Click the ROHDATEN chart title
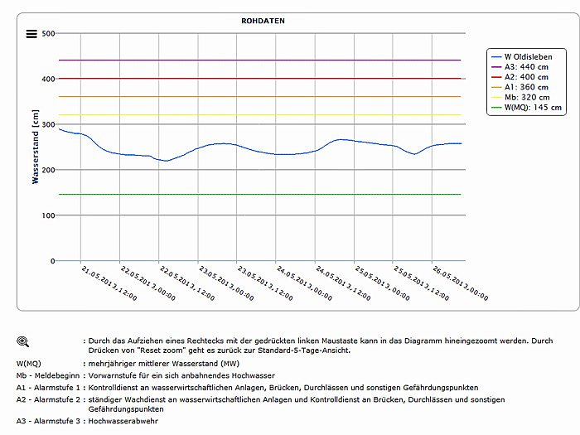Image resolution: width=580 pixels, height=435 pixels. point(264,20)
